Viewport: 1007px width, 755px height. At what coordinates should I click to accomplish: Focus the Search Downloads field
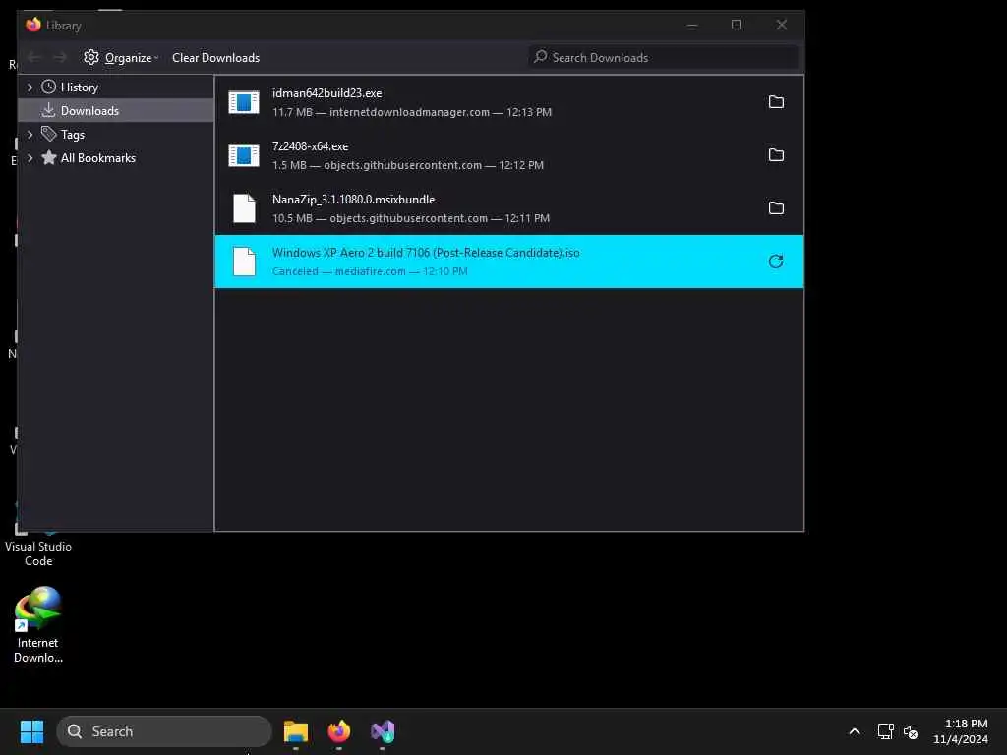pyautogui.click(x=664, y=57)
